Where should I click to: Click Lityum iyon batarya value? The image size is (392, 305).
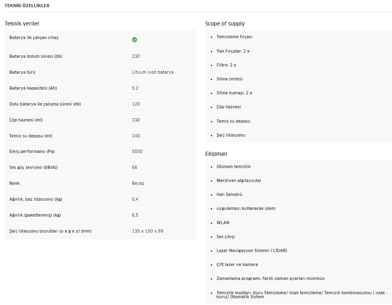(x=152, y=72)
